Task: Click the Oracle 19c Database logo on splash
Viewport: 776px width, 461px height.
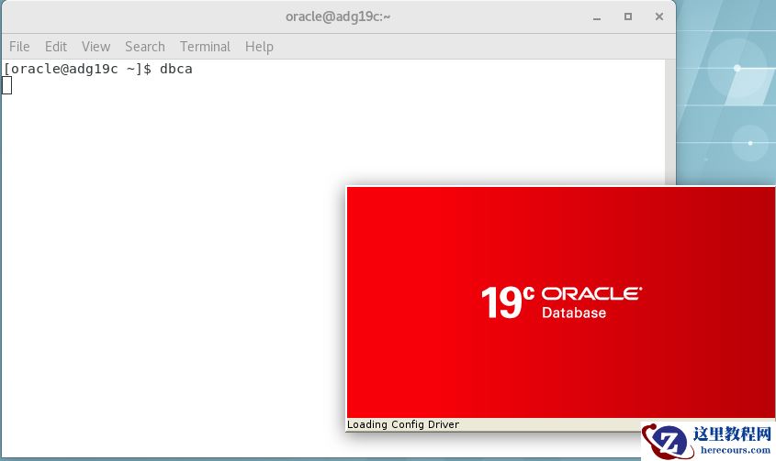Action: (x=561, y=302)
